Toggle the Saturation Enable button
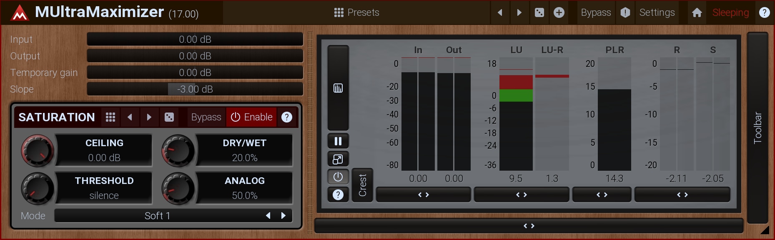This screenshot has height=240, width=775. tap(252, 117)
